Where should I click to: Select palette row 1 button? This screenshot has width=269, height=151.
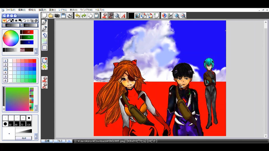(5, 61)
